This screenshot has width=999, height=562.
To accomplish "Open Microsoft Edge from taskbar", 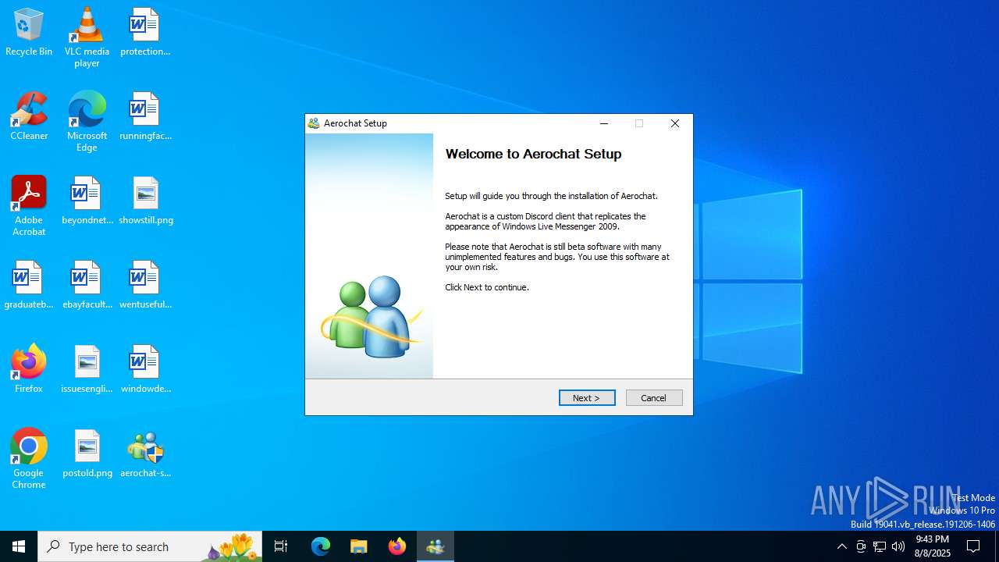I will click(321, 546).
